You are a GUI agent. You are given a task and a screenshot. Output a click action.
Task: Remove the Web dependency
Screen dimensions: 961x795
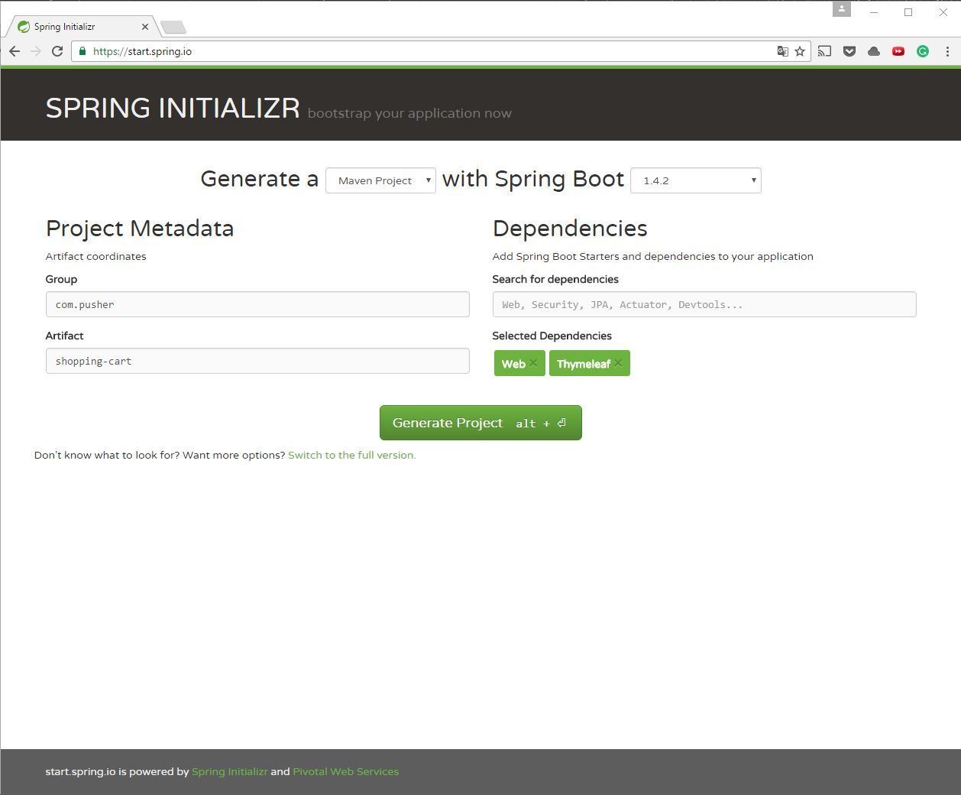533,363
